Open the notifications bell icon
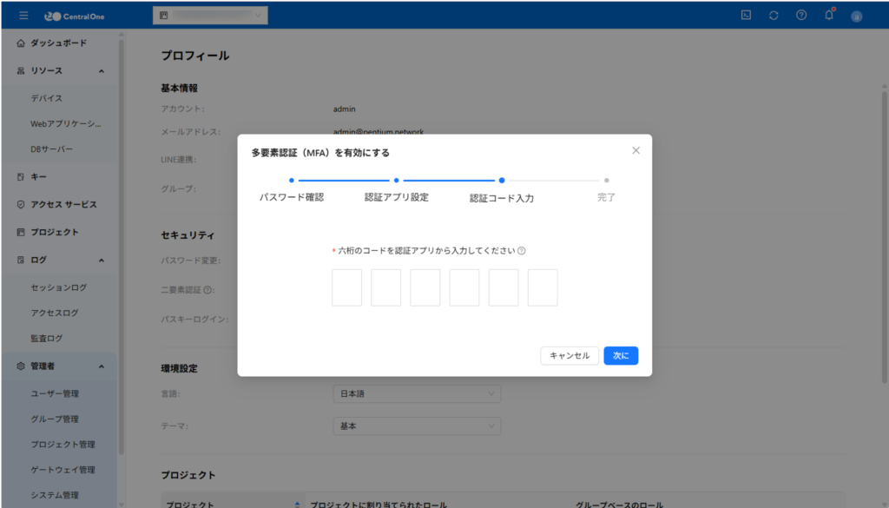 (829, 16)
